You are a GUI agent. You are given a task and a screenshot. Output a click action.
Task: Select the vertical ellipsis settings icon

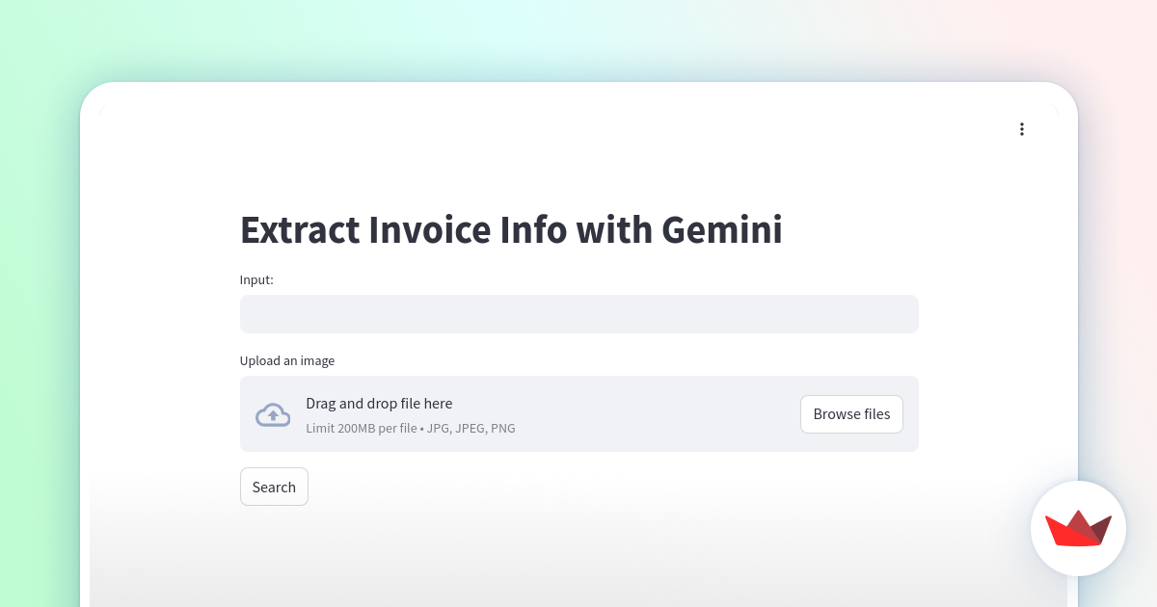click(1022, 128)
